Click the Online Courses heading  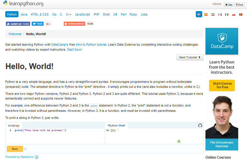point(218,157)
